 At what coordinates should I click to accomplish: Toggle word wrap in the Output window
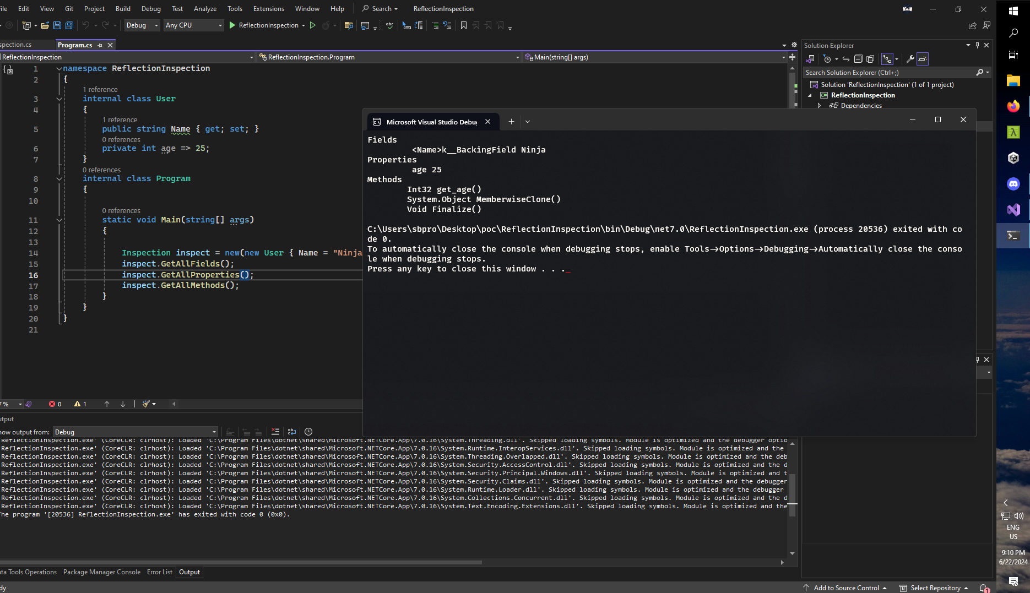tap(292, 432)
